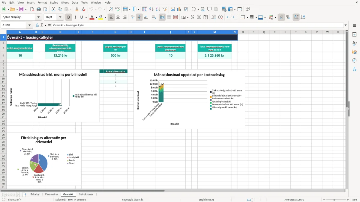Image resolution: width=360 pixels, height=202 pixels.
Task: Insert a comment
Action: click(209, 9)
